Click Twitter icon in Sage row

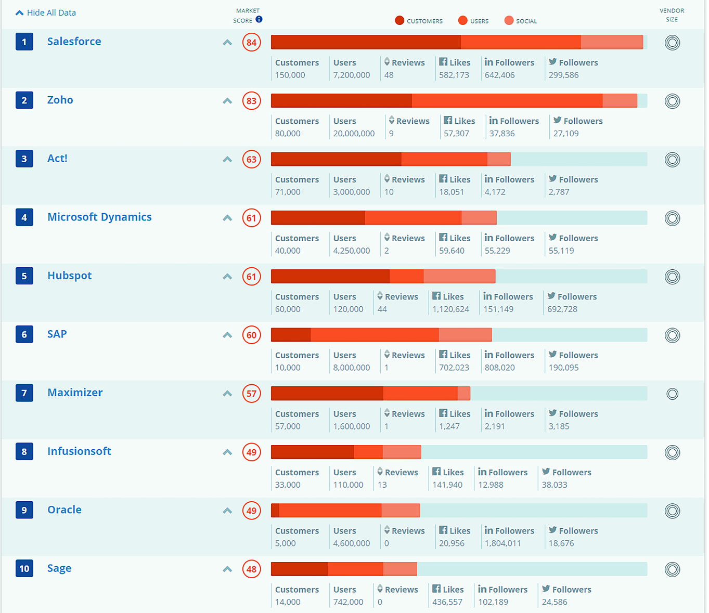546,589
